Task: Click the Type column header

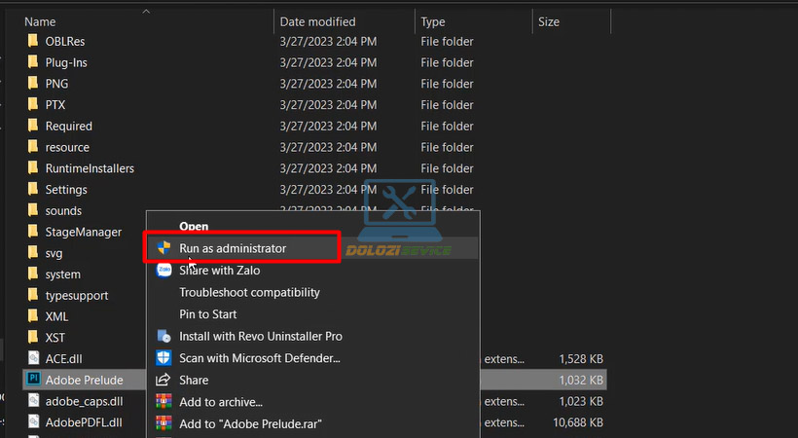Action: tap(433, 21)
